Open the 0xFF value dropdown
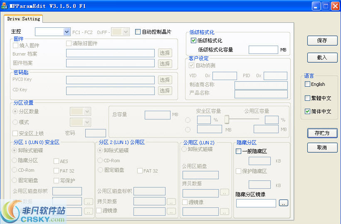 [x=125, y=32]
